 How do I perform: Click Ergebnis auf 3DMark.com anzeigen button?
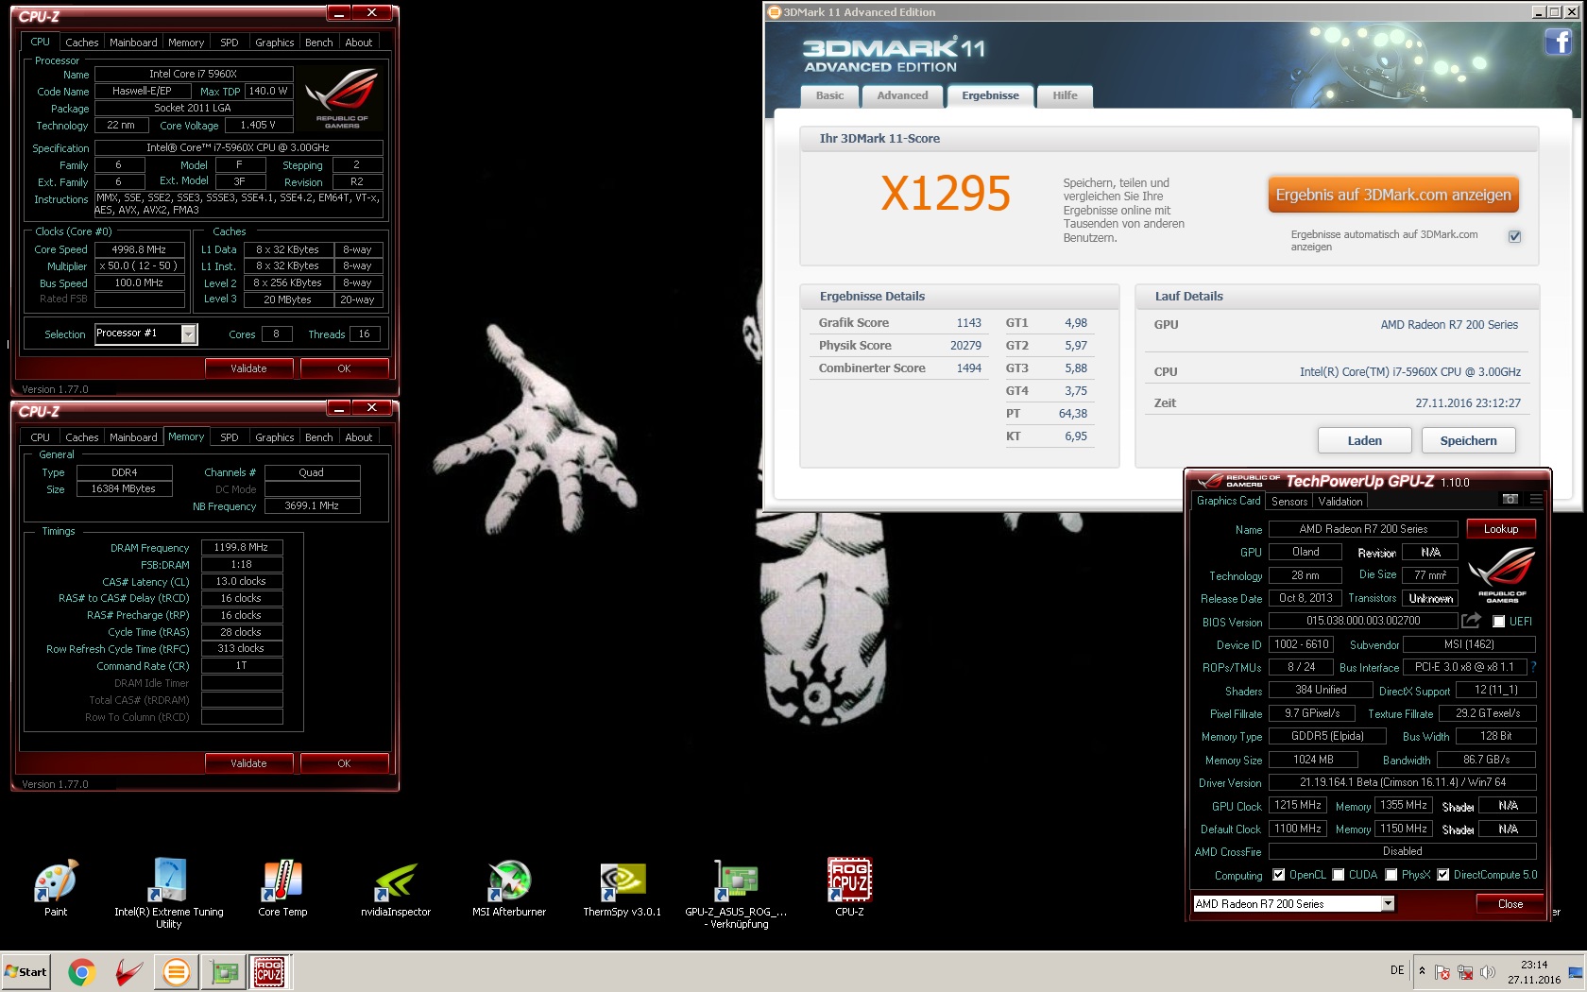pos(1393,195)
